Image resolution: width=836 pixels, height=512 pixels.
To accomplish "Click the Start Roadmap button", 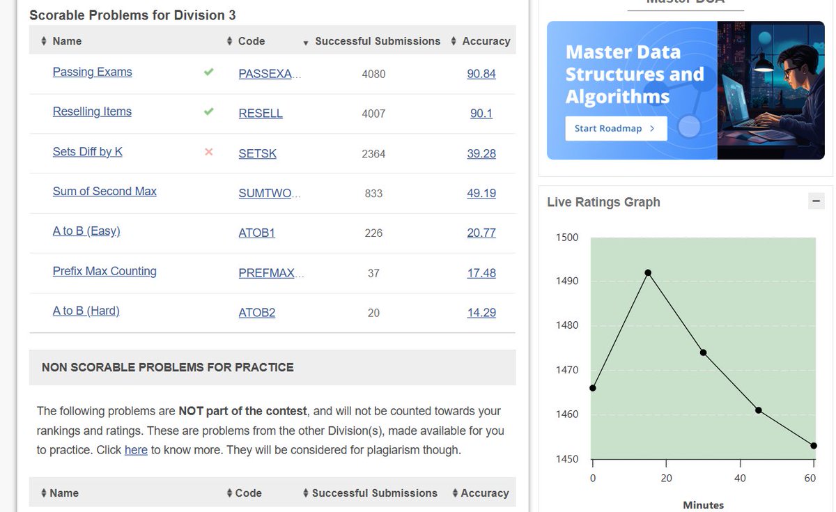I will (x=616, y=128).
